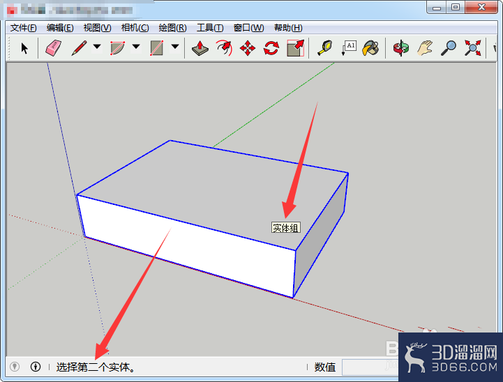
Task: Open the Arc tool dropdown arrow
Action: pos(136,47)
